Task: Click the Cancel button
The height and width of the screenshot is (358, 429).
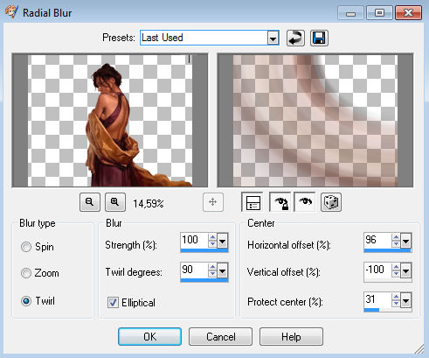Action: click(220, 337)
